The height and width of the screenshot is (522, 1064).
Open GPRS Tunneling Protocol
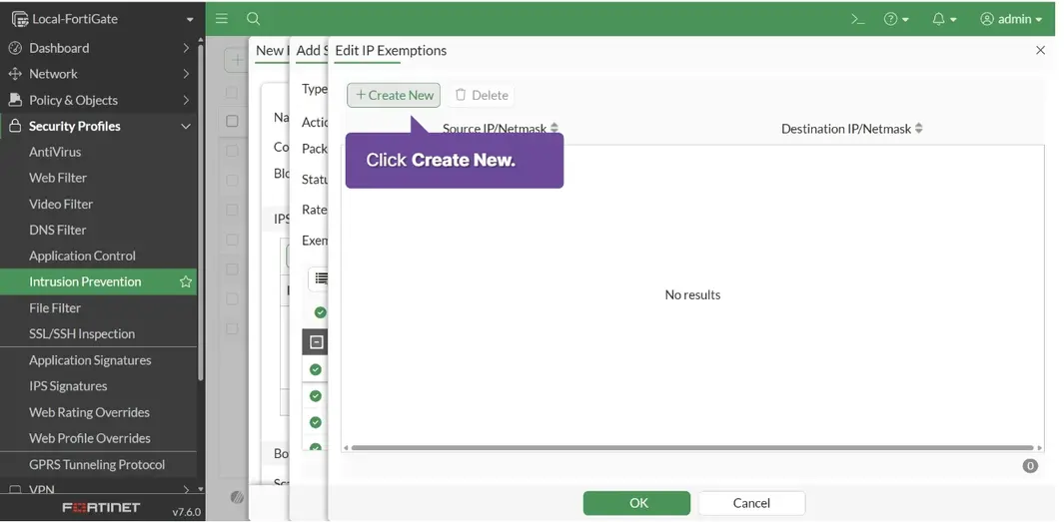click(x=97, y=464)
